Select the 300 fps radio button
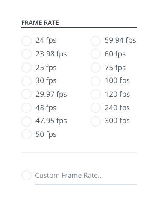This screenshot has height=207, width=158. pyautogui.click(x=96, y=121)
